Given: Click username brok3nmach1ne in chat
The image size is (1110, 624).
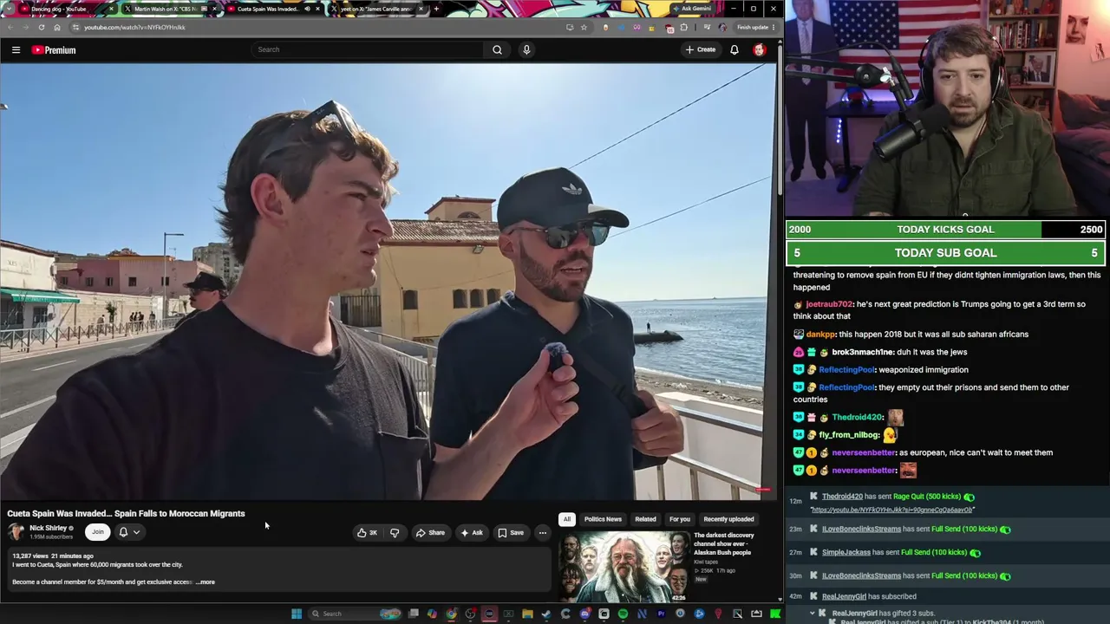Looking at the screenshot, I should 863,352.
